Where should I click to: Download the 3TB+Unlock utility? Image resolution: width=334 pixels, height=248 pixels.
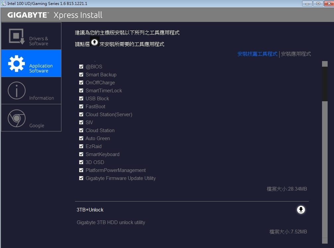[301, 209]
